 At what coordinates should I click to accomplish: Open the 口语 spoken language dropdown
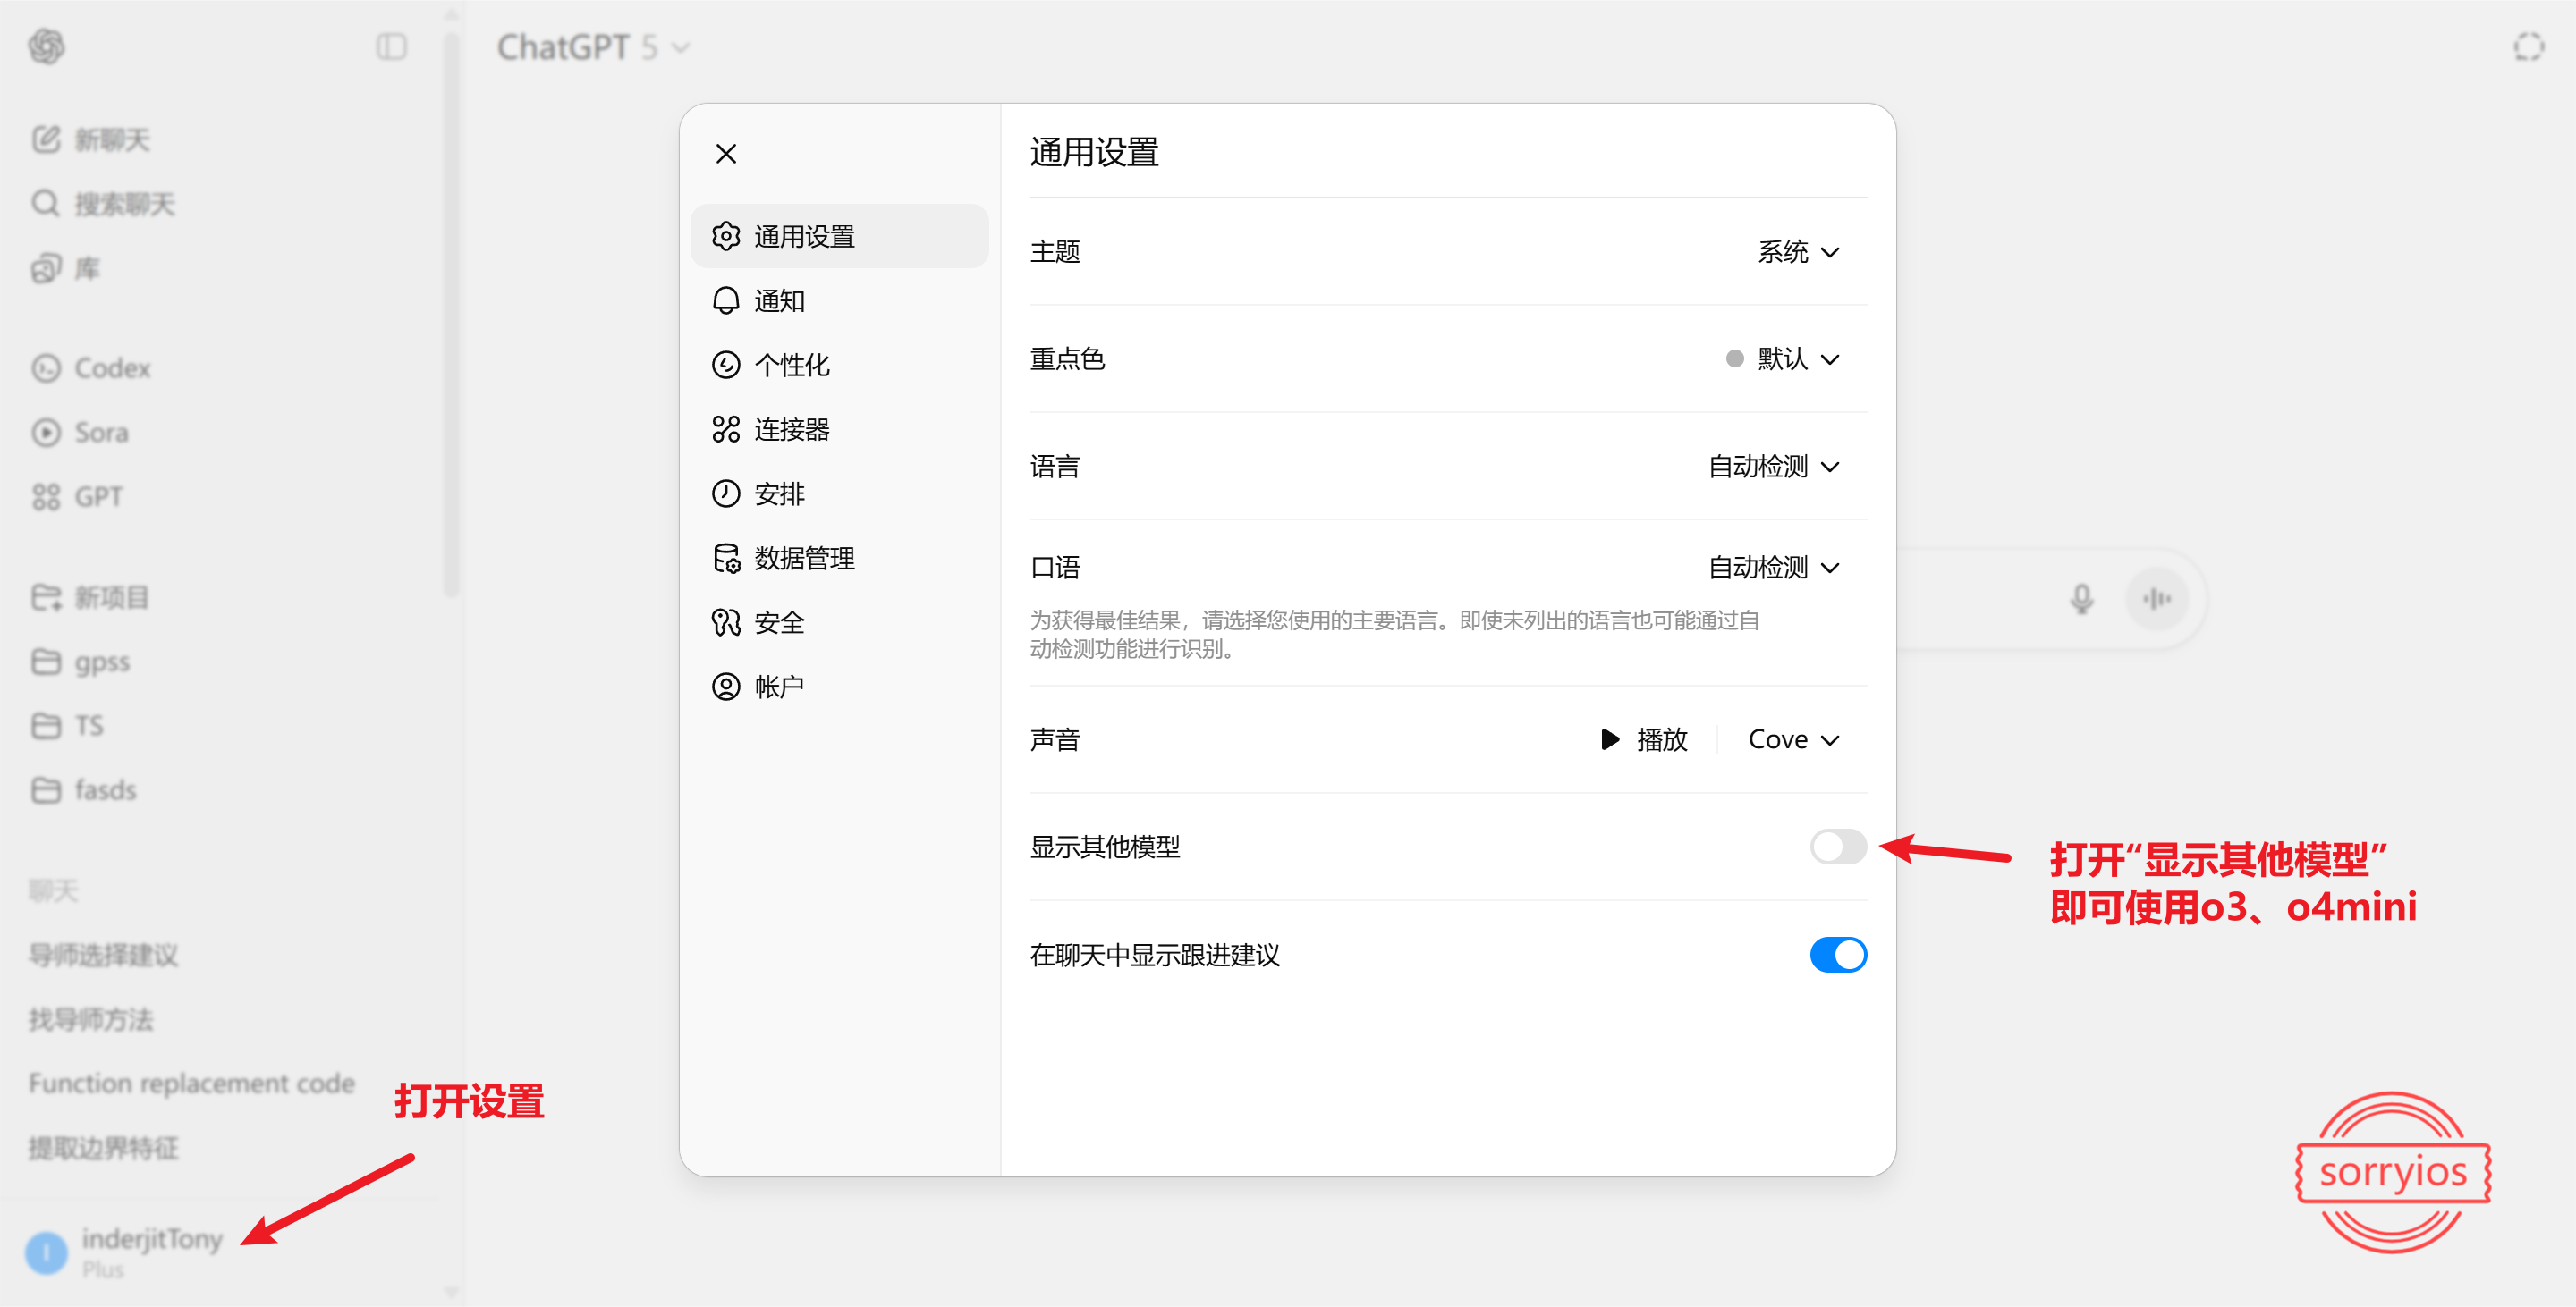[x=1773, y=568]
